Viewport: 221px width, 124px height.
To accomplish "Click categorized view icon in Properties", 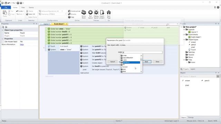I will 3,27.
